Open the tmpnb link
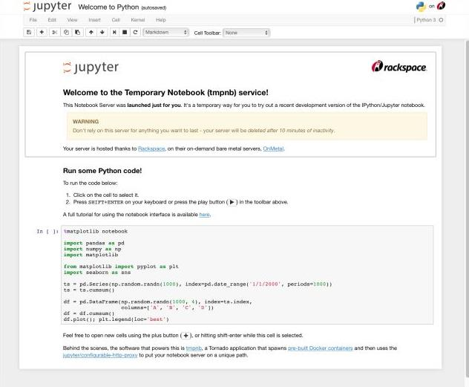The width and height of the screenshot is (469, 387). pos(194,348)
